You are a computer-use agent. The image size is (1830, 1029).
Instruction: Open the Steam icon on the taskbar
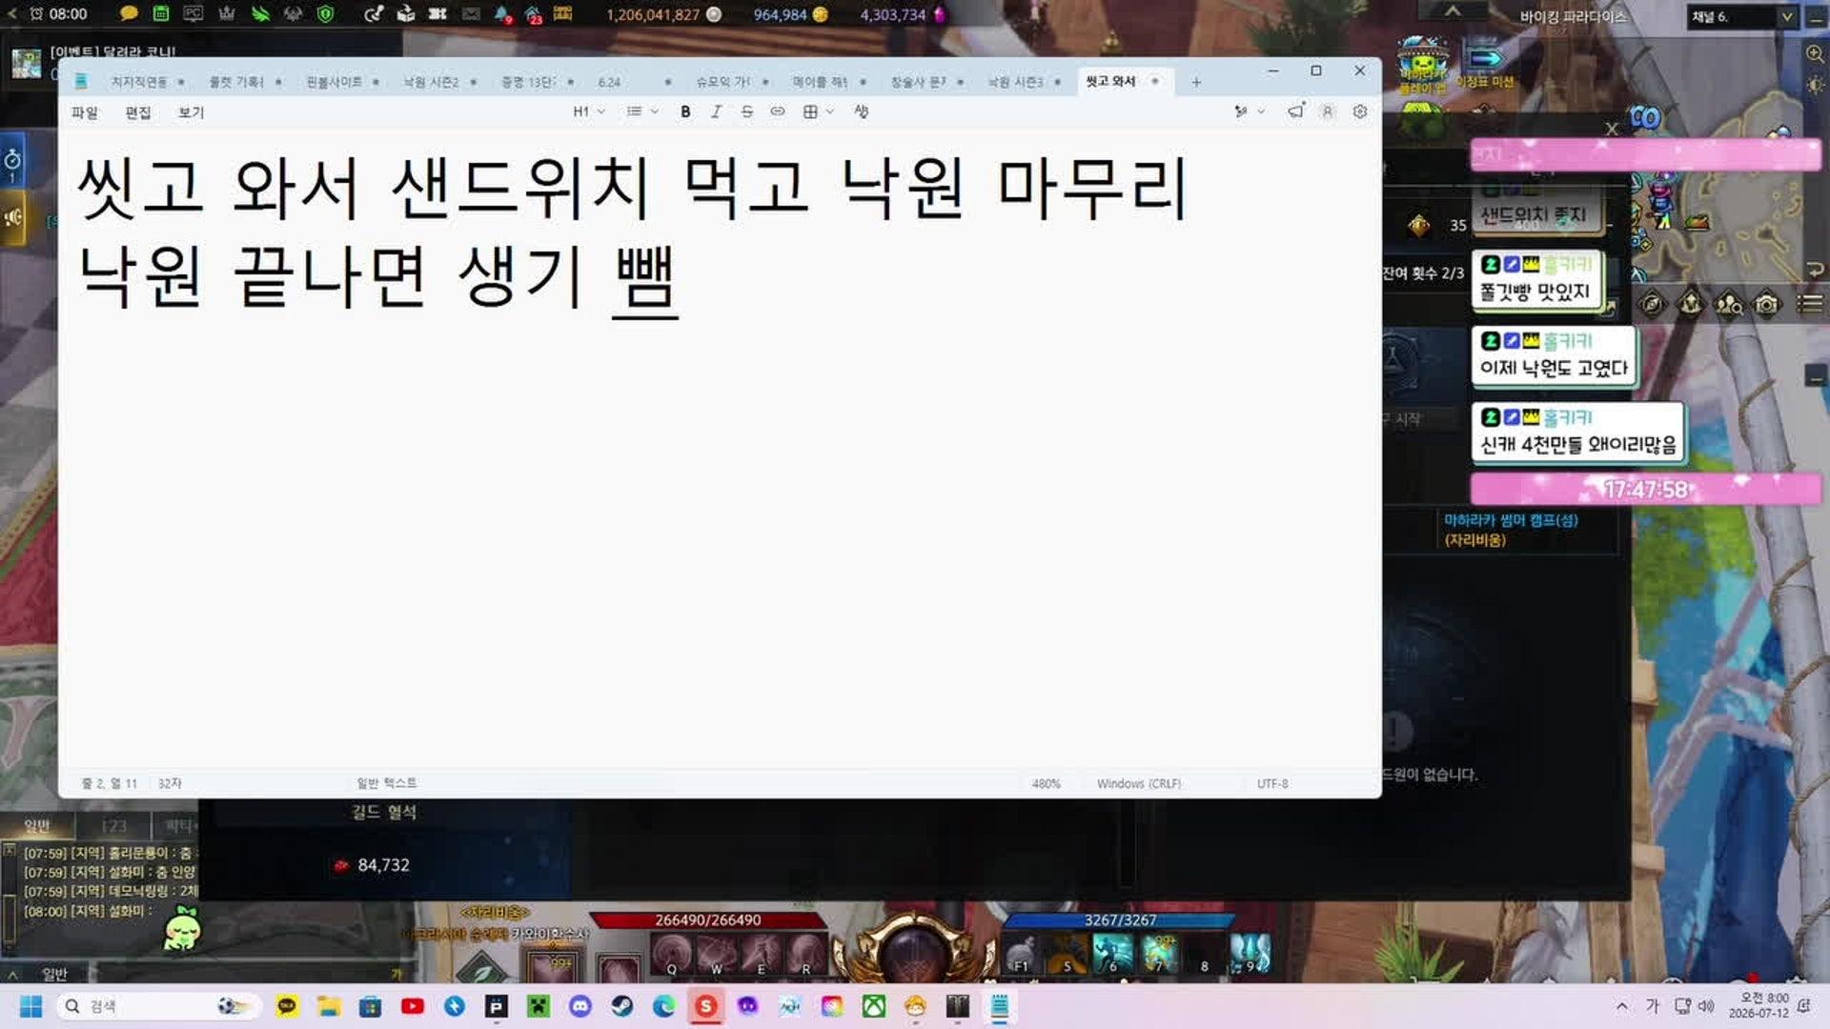622,1006
